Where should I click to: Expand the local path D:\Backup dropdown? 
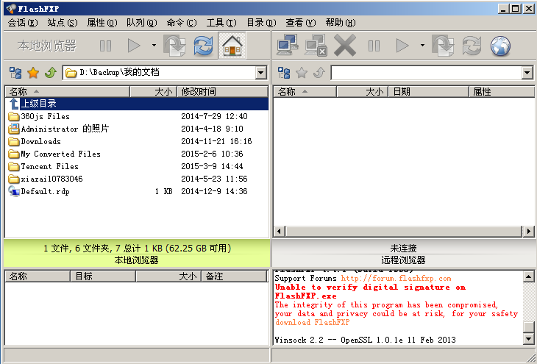click(x=261, y=73)
